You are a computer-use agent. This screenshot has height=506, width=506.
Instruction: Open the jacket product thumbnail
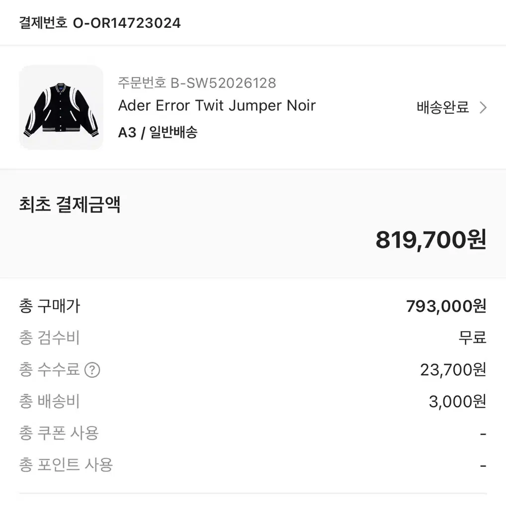(61, 107)
